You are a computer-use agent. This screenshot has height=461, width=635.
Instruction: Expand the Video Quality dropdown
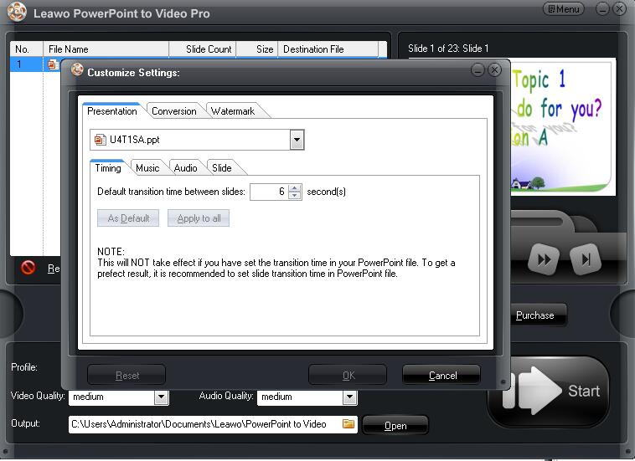pyautogui.click(x=161, y=397)
